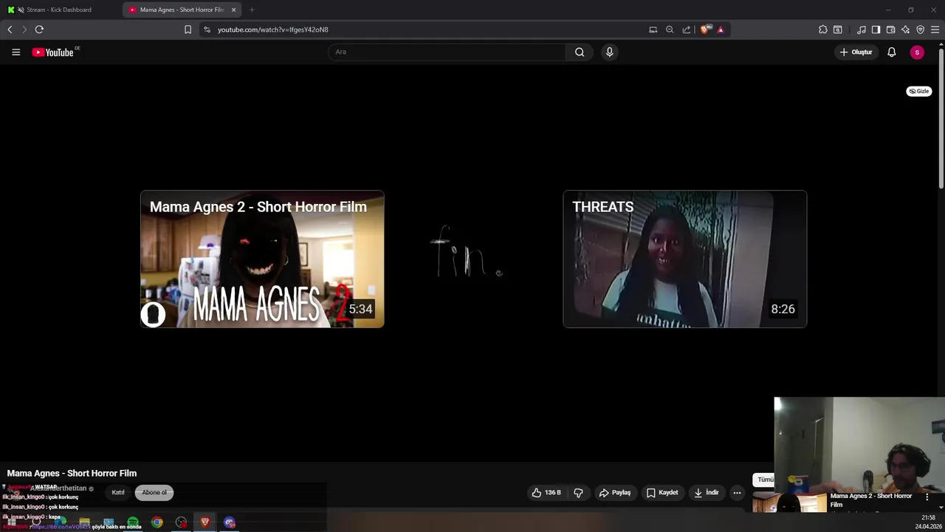Bookmark this page icon in address bar

188,30
